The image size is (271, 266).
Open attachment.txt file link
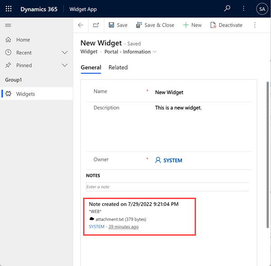[121, 219]
